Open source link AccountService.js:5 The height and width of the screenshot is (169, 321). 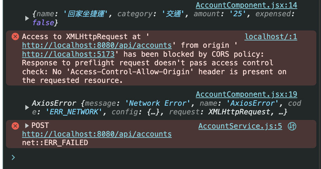tap(240, 126)
